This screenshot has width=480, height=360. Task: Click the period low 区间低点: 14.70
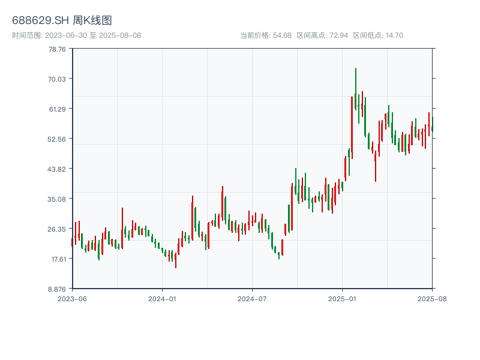click(378, 35)
